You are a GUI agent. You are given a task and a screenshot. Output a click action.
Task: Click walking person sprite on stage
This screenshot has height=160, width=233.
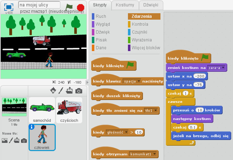coord(49,60)
